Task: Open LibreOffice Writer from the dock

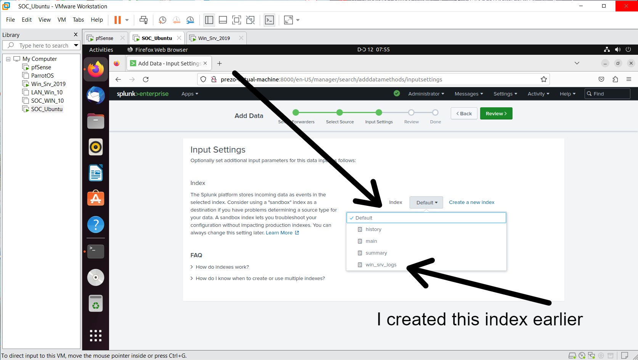Action: [96, 173]
